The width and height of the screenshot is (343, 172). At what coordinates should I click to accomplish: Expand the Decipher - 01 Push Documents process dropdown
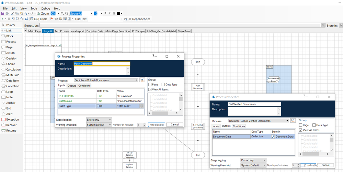(137, 80)
